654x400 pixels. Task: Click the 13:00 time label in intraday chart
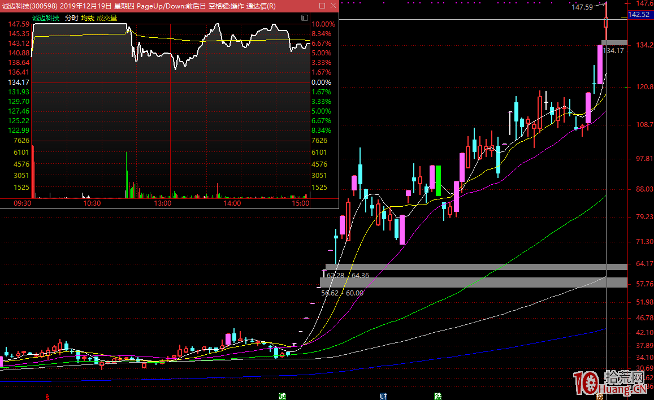click(x=163, y=203)
